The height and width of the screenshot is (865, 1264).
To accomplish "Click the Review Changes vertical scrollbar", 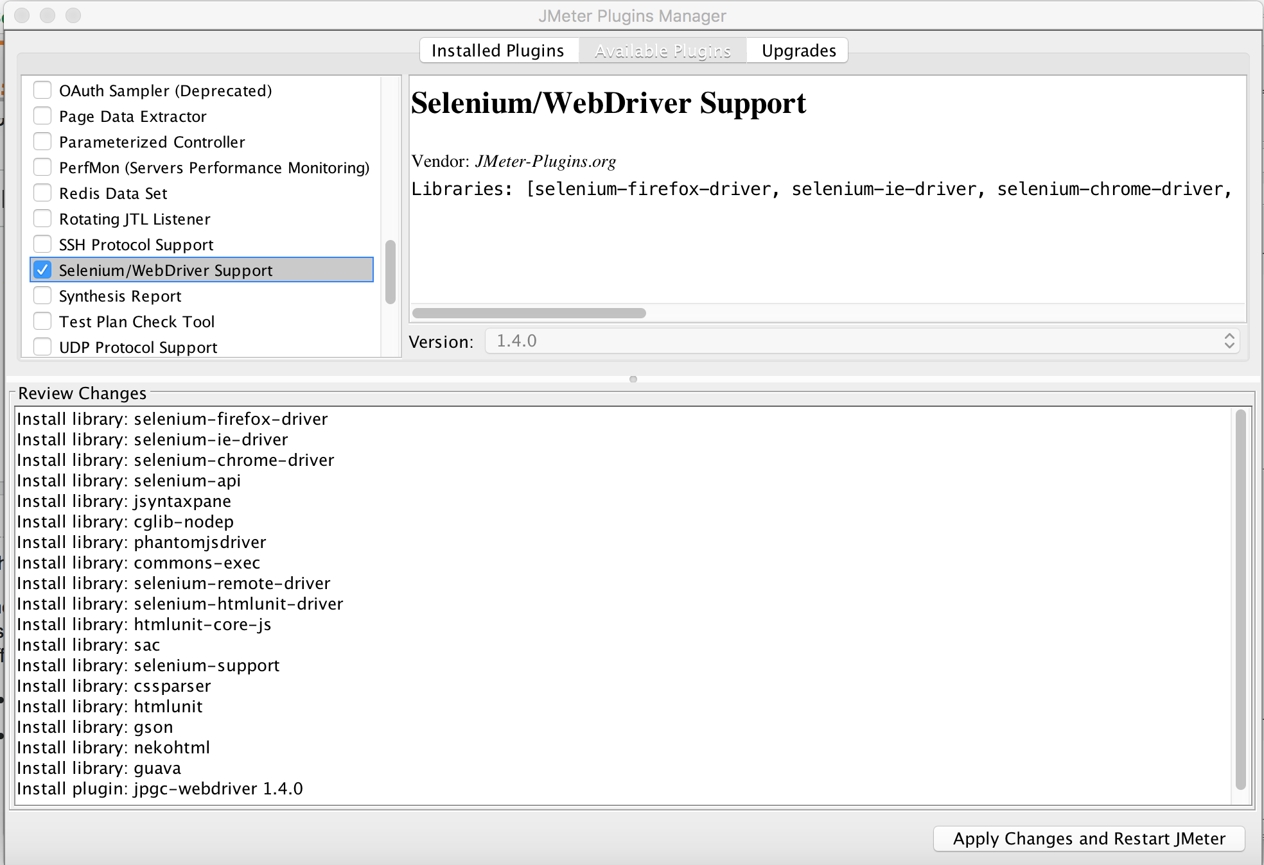I will pos(1240,600).
